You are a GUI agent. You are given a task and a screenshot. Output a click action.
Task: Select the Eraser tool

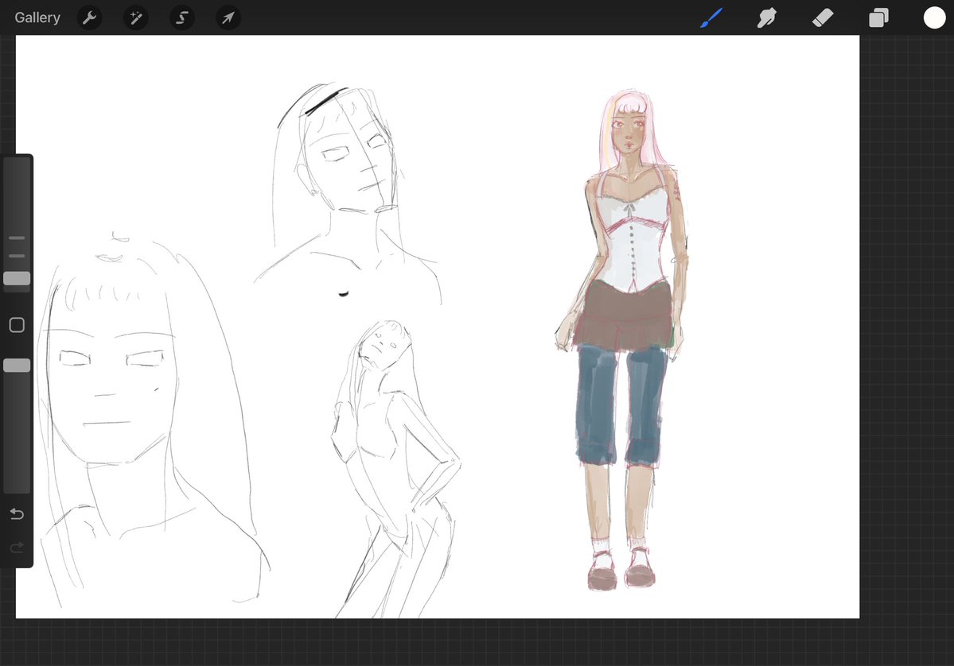click(x=823, y=17)
